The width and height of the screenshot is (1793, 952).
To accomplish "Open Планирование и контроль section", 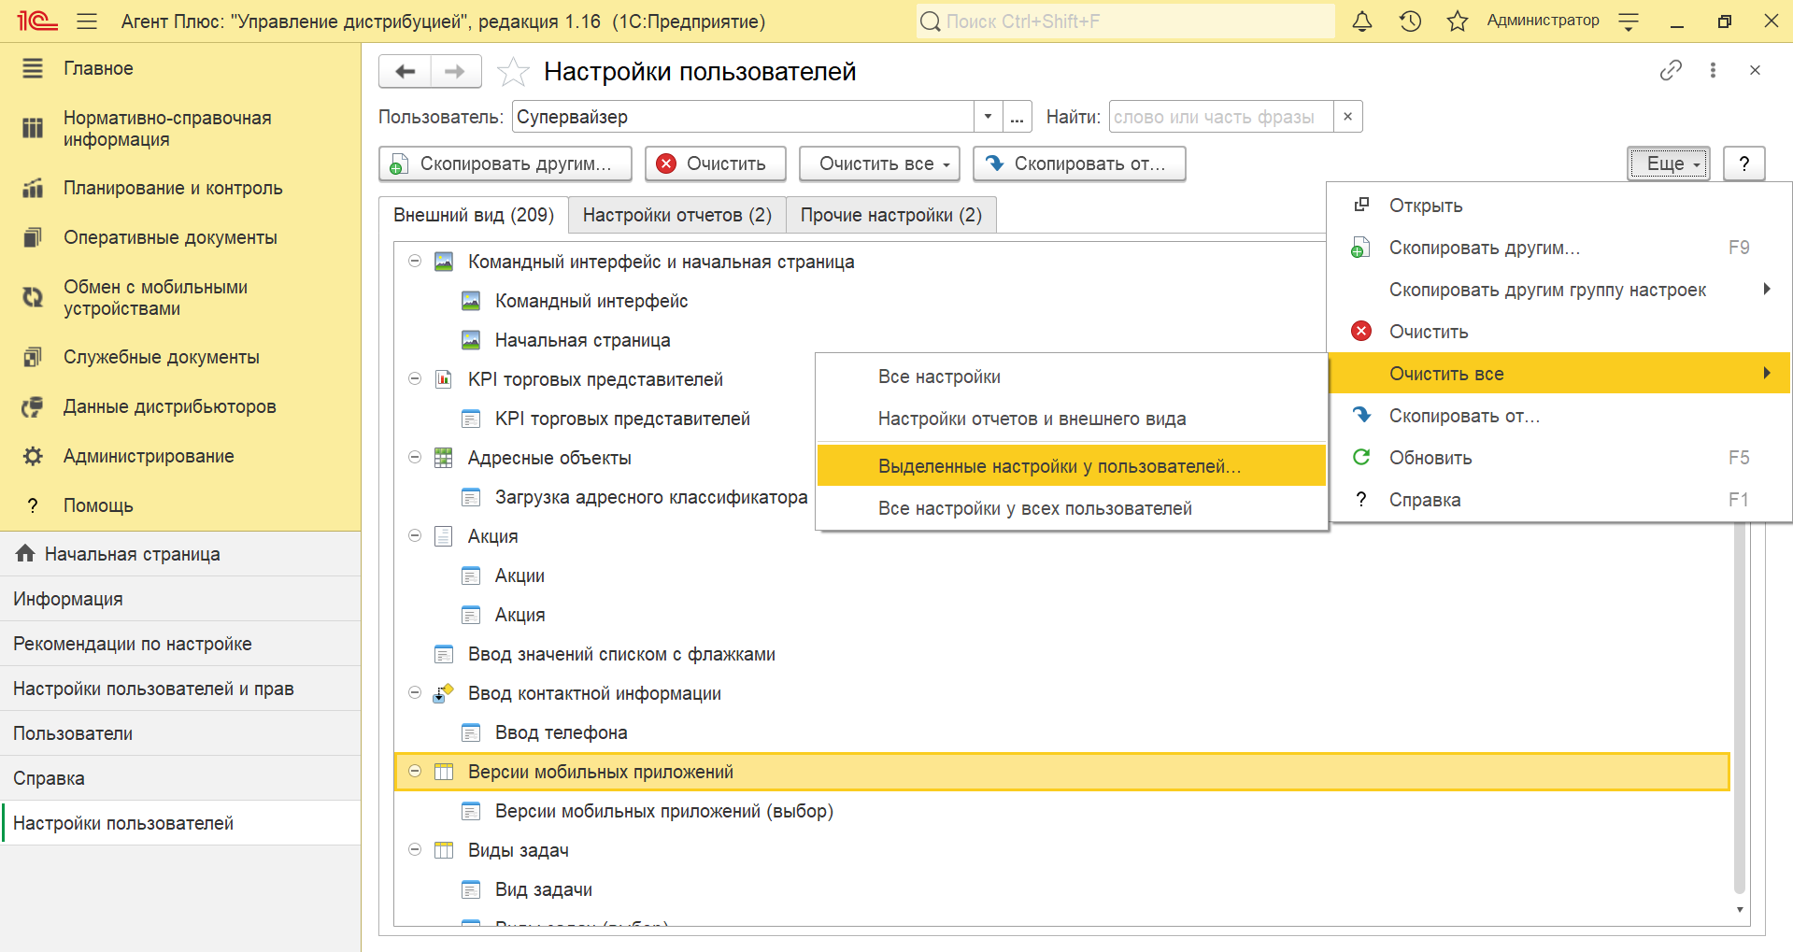I will [x=180, y=188].
